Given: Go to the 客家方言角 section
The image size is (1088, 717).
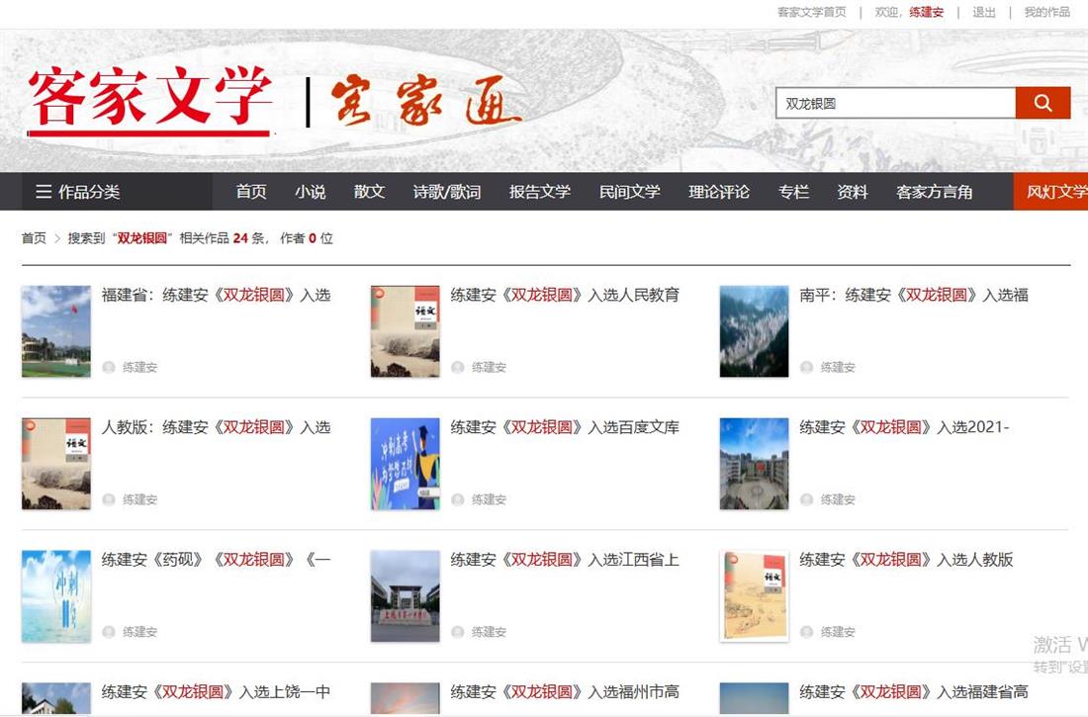Looking at the screenshot, I should [x=934, y=192].
